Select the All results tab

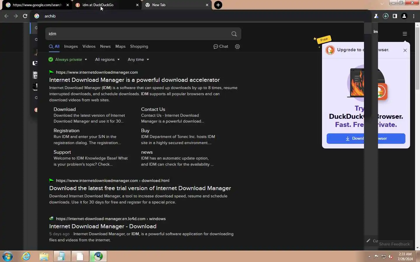click(x=54, y=47)
